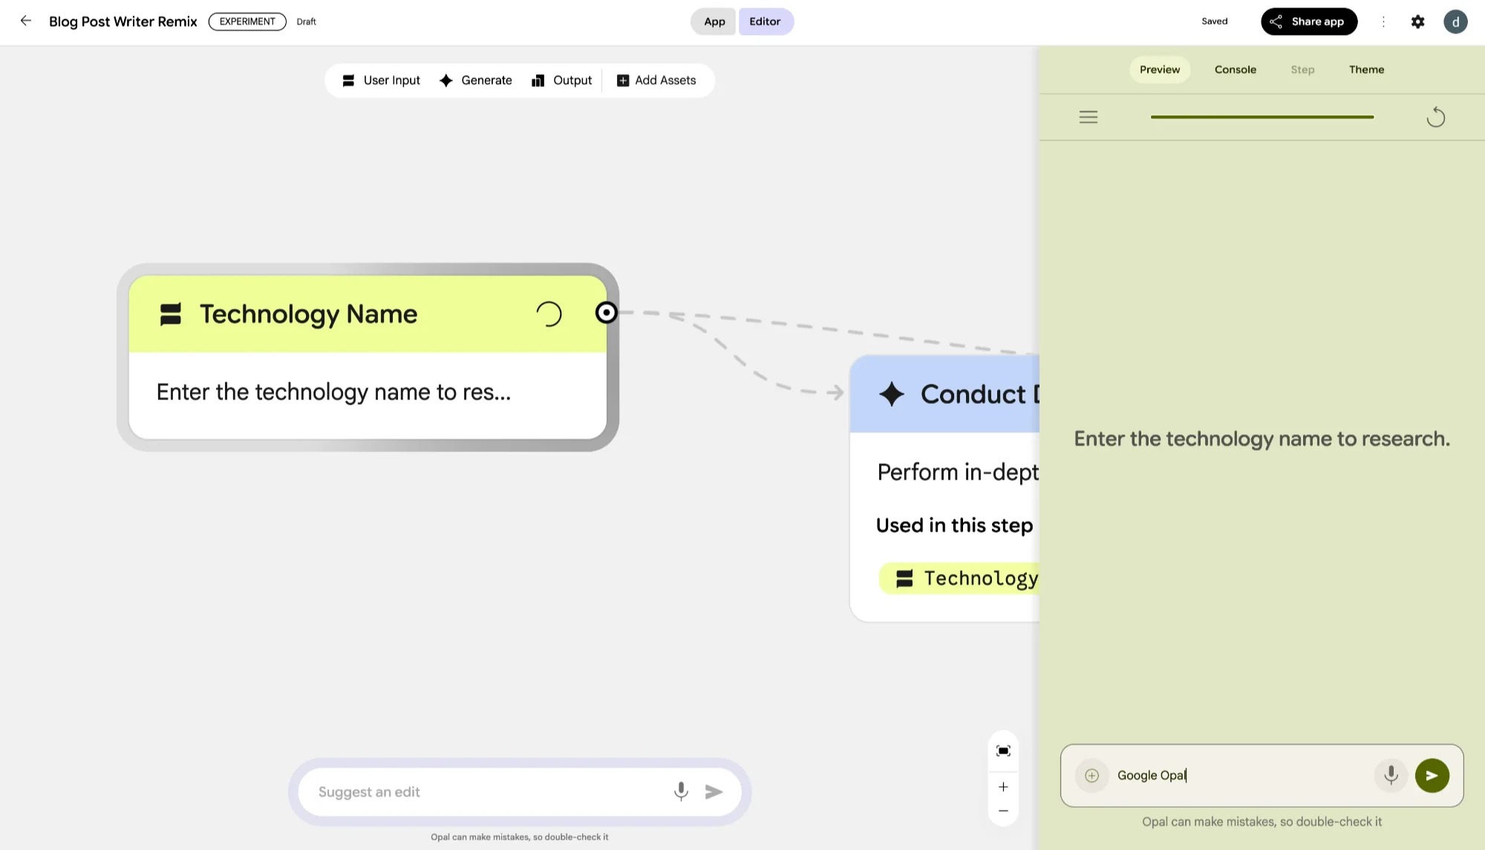Click the Suggest an edit input field
This screenshot has height=850, width=1485.
[x=483, y=792]
